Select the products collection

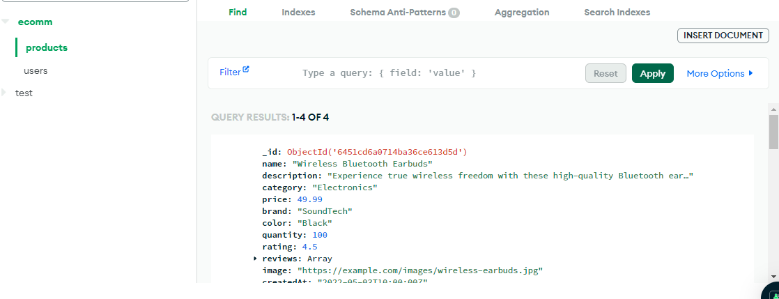point(47,47)
